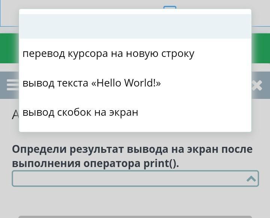Click the outlined panel at top right
This screenshot has height=218, width=270.
pyautogui.click(x=261, y=13)
